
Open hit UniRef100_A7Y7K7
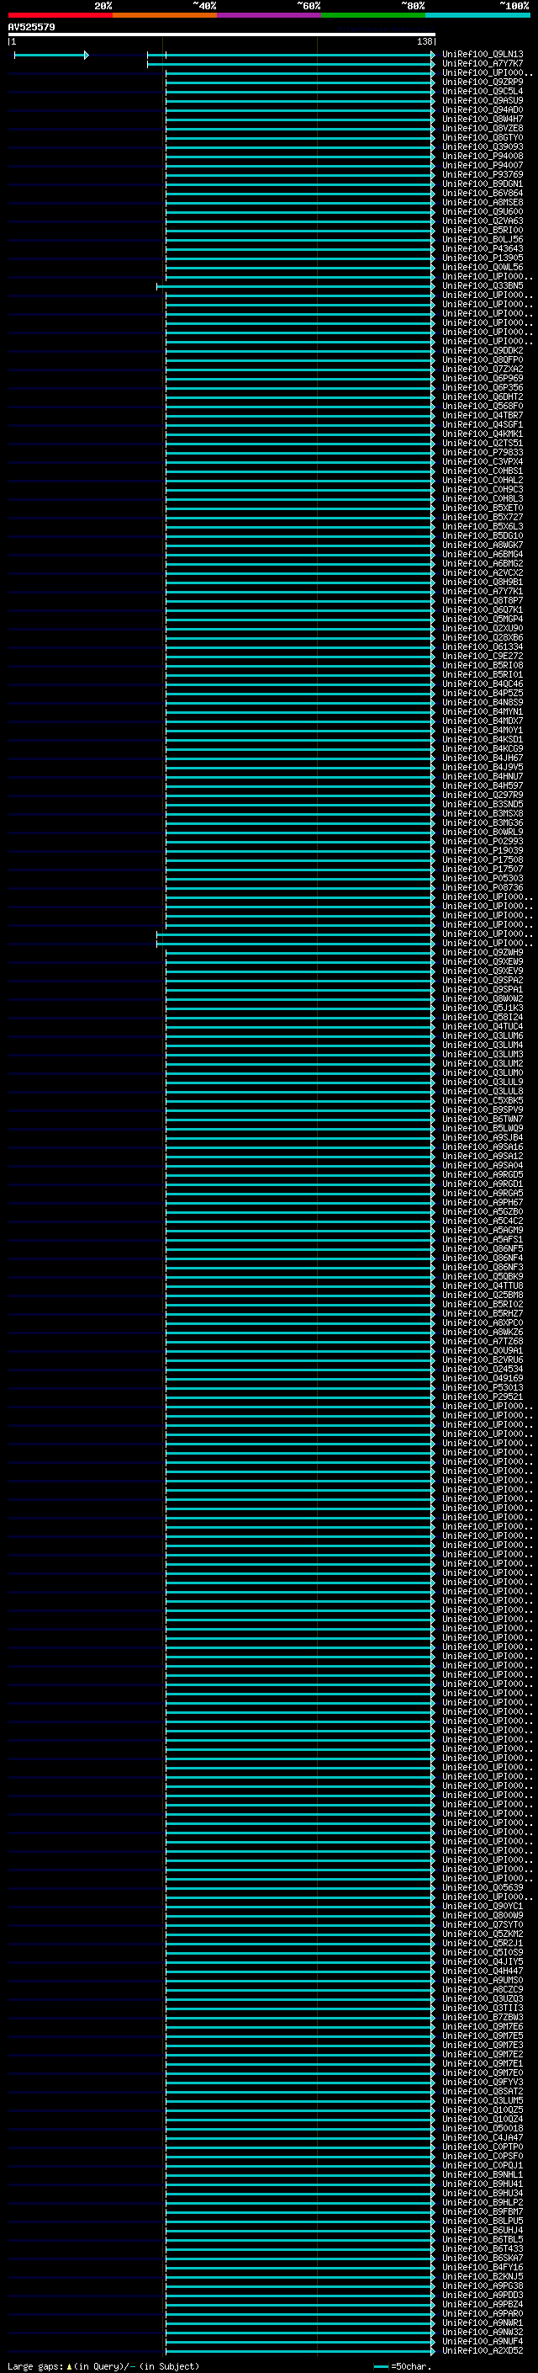pyautogui.click(x=483, y=64)
